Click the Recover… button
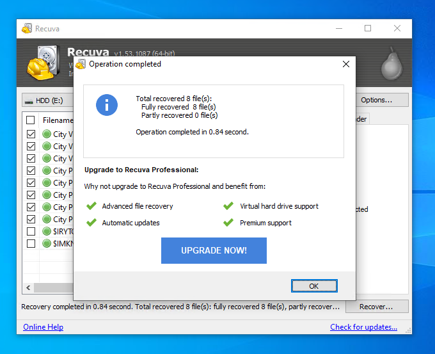 [x=377, y=307]
